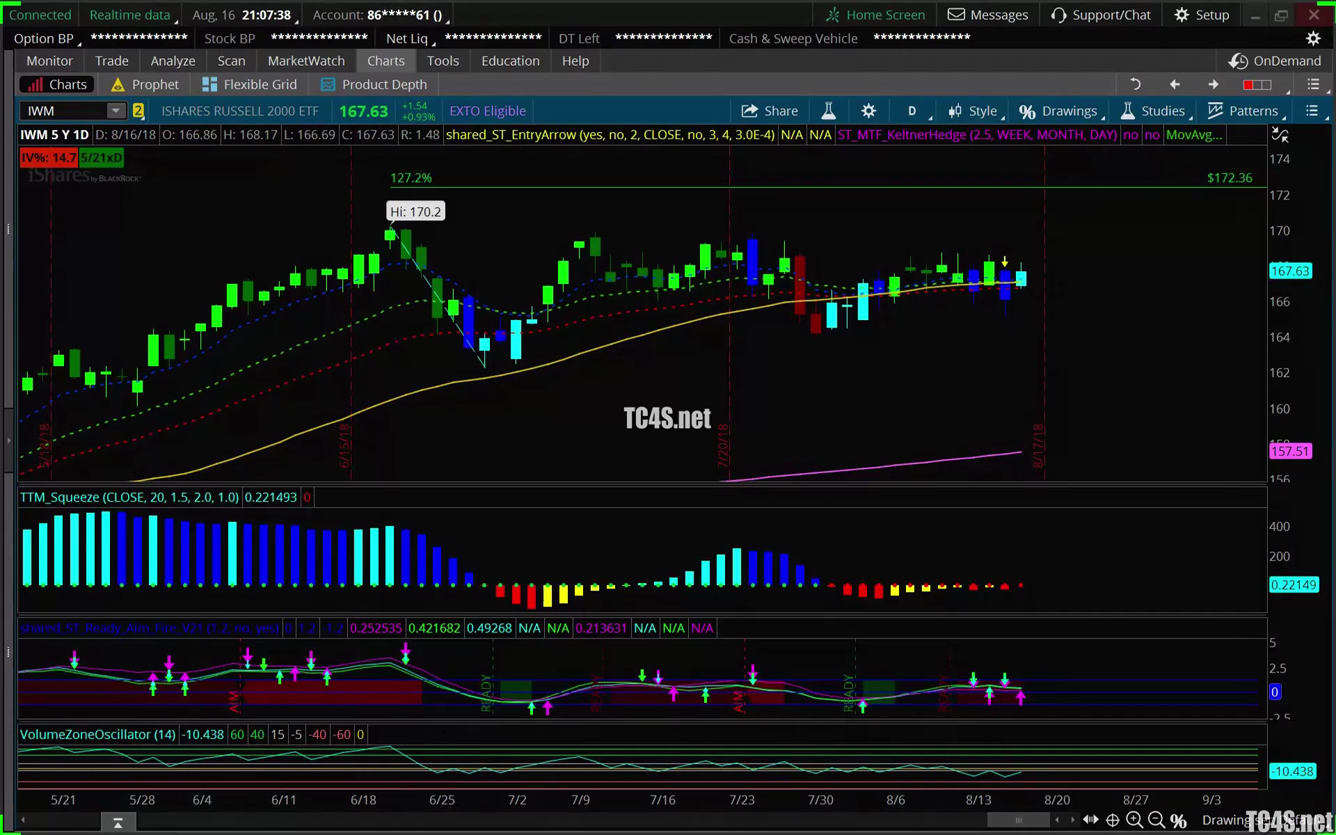Open account balances gear settings icon
The height and width of the screenshot is (835, 1336).
[x=1313, y=38]
